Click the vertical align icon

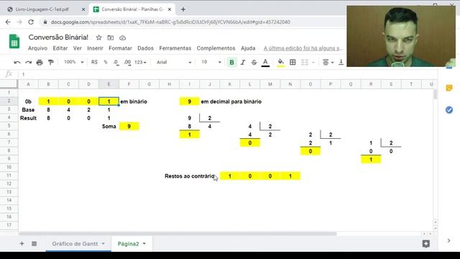click(x=341, y=63)
